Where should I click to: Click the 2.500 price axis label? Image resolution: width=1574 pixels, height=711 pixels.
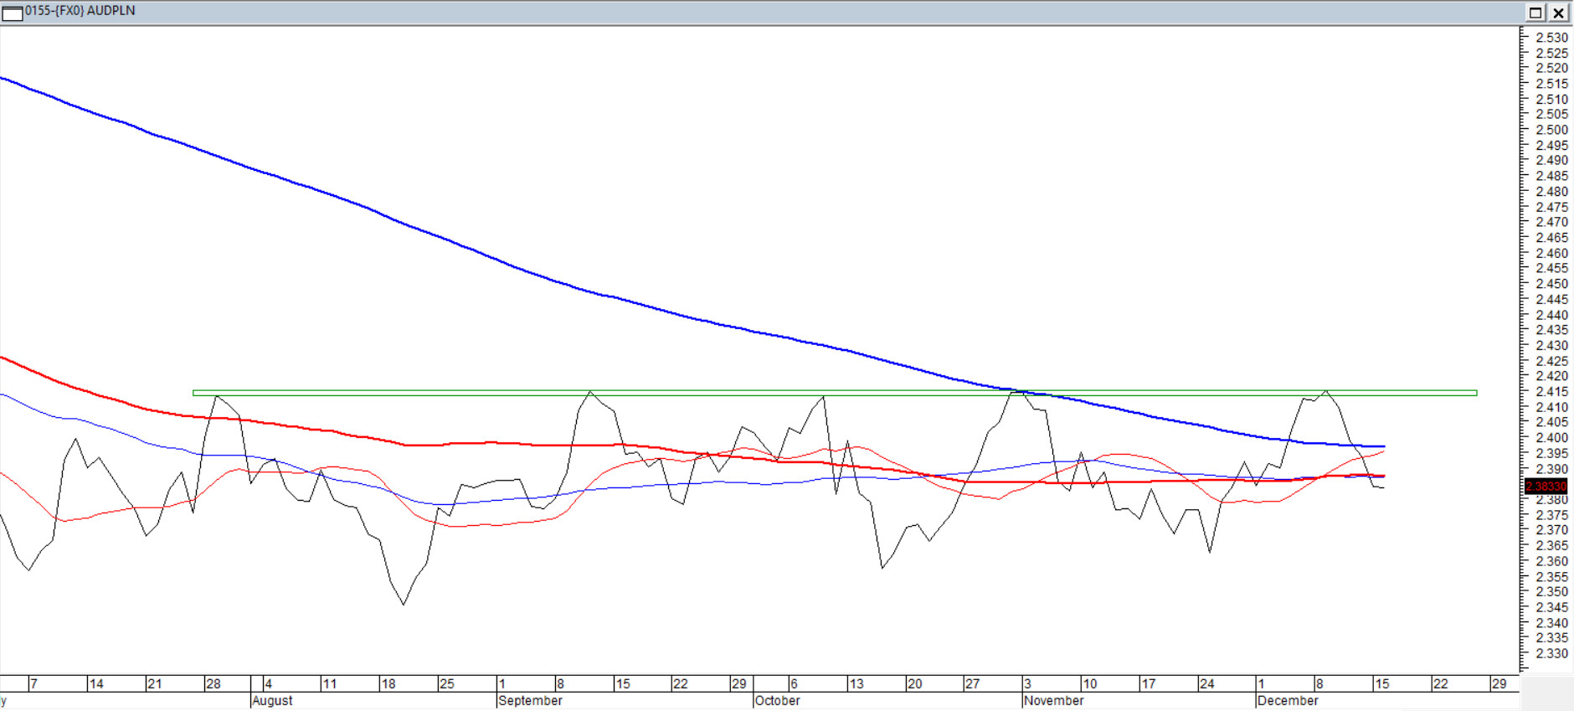[1551, 130]
